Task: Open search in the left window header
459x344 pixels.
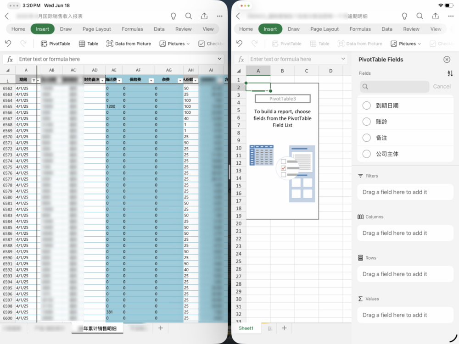Action: pos(189,16)
